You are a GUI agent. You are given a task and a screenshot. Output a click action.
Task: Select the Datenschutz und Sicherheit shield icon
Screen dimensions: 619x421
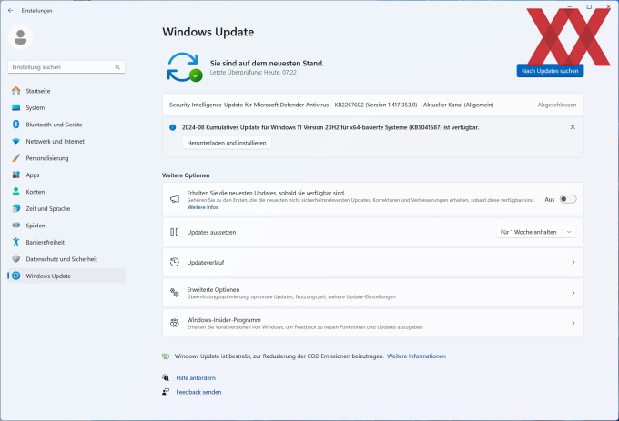(x=15, y=258)
